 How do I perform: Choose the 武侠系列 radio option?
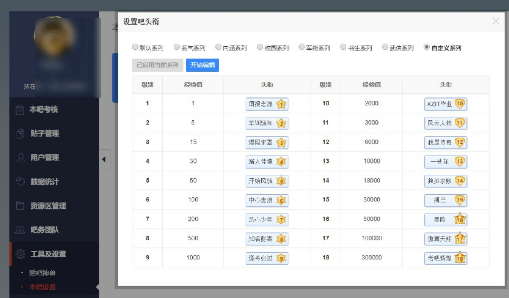385,47
